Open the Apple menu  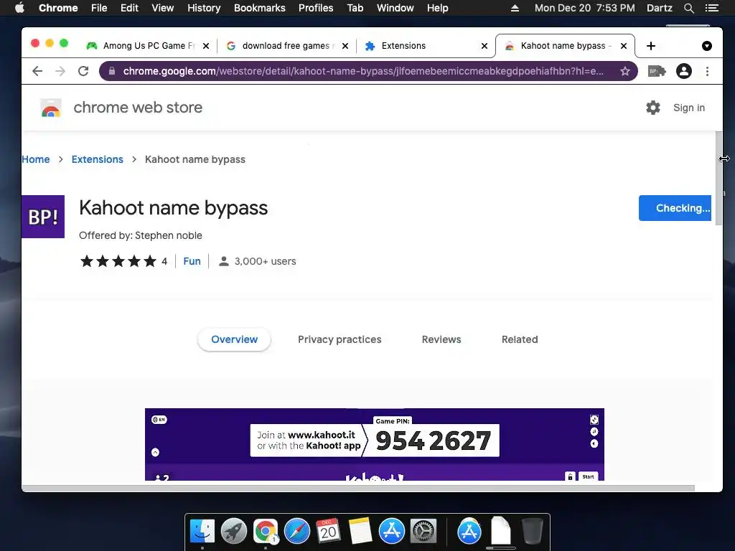(x=19, y=8)
